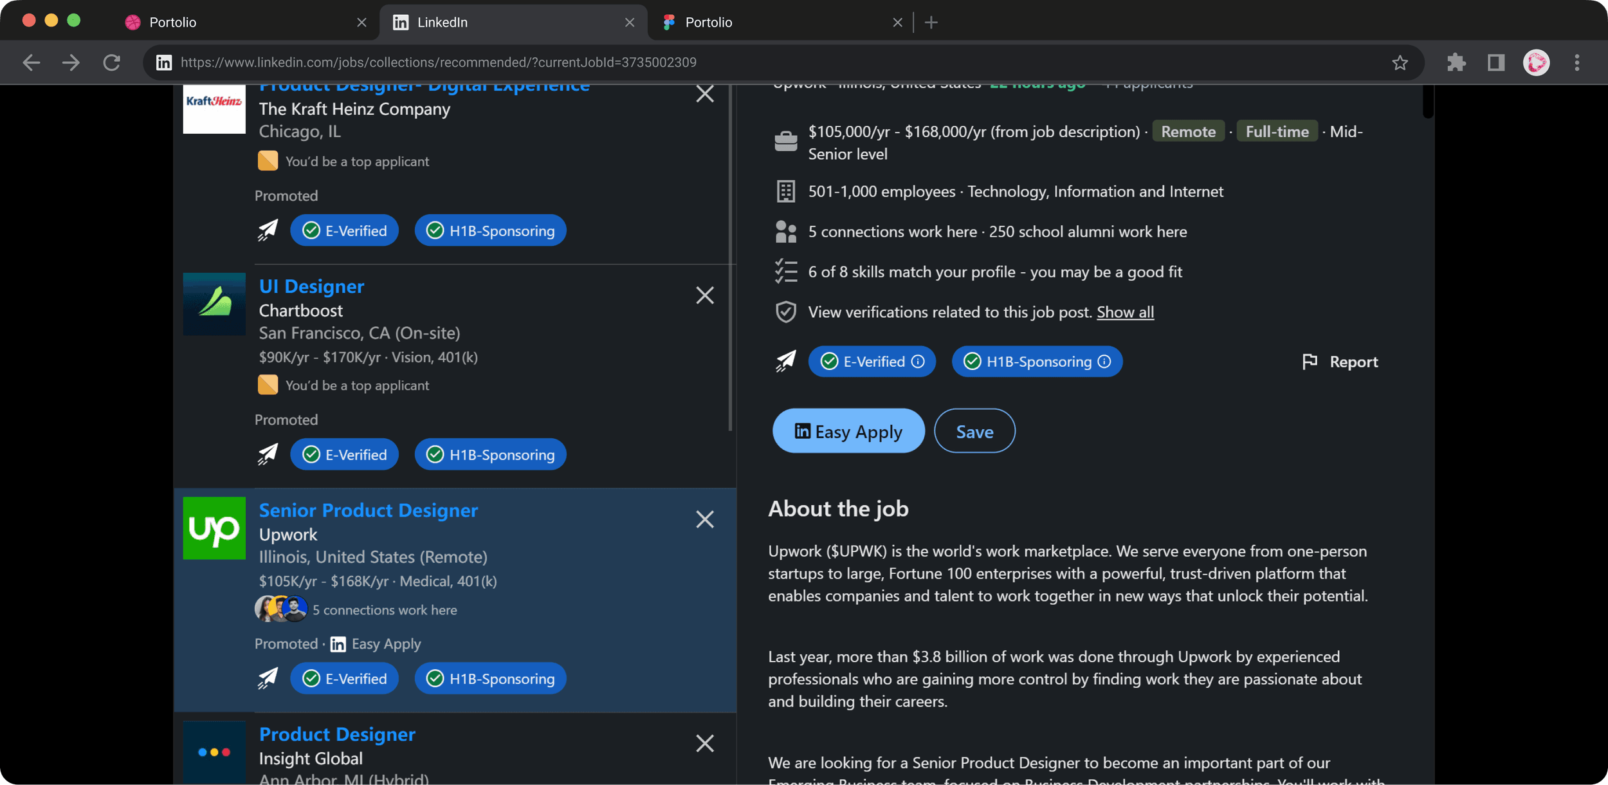The height and width of the screenshot is (785, 1608).
Task: Bookmark the page with the star icon
Action: (x=1400, y=62)
